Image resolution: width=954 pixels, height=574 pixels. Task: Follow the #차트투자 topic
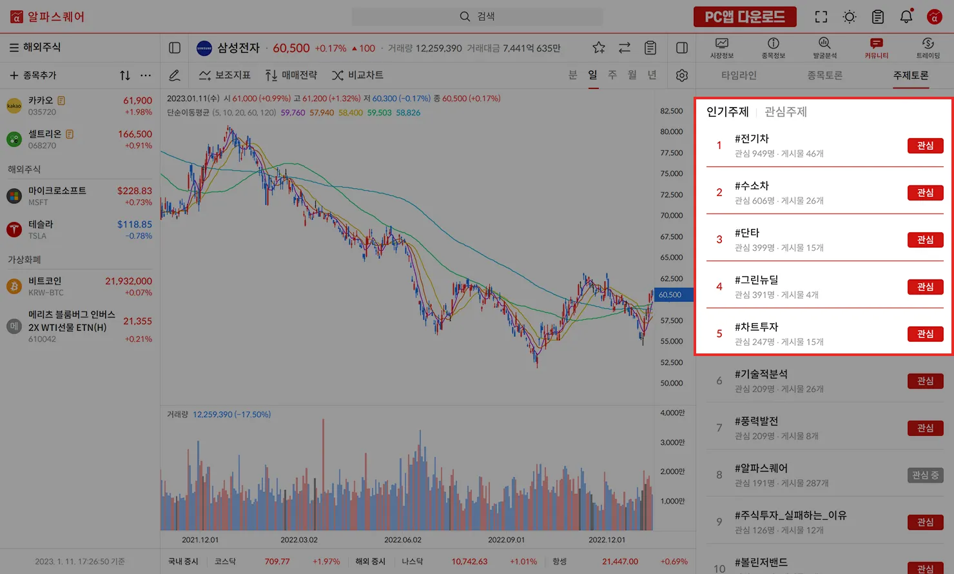(926, 334)
